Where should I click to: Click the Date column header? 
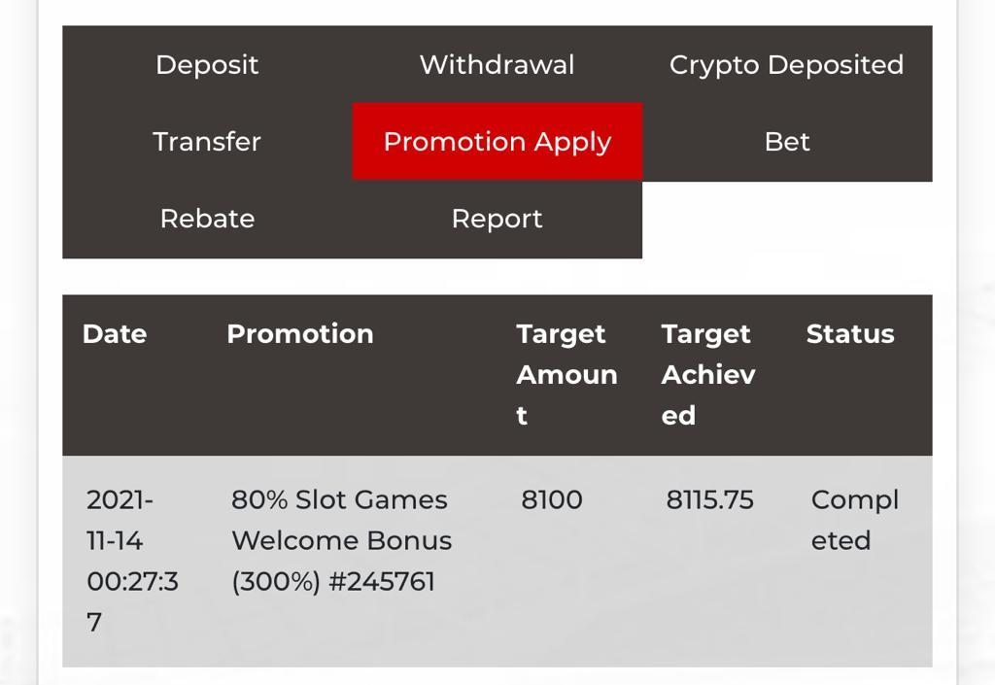coord(115,334)
